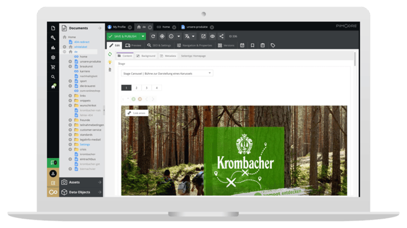
Task: Switch to the home document tab
Action: [166, 27]
